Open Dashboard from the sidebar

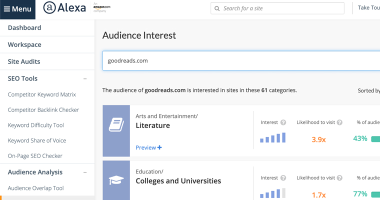[x=24, y=27]
